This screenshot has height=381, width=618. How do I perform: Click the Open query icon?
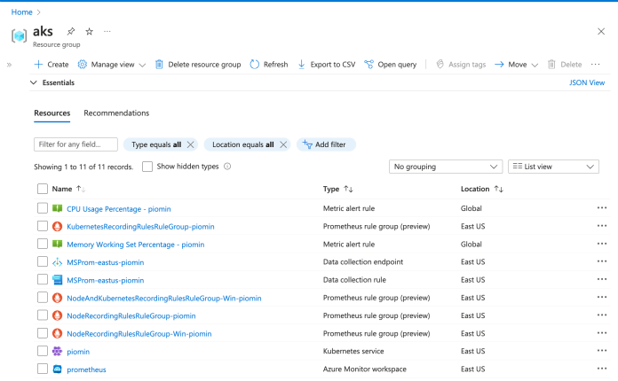click(368, 65)
